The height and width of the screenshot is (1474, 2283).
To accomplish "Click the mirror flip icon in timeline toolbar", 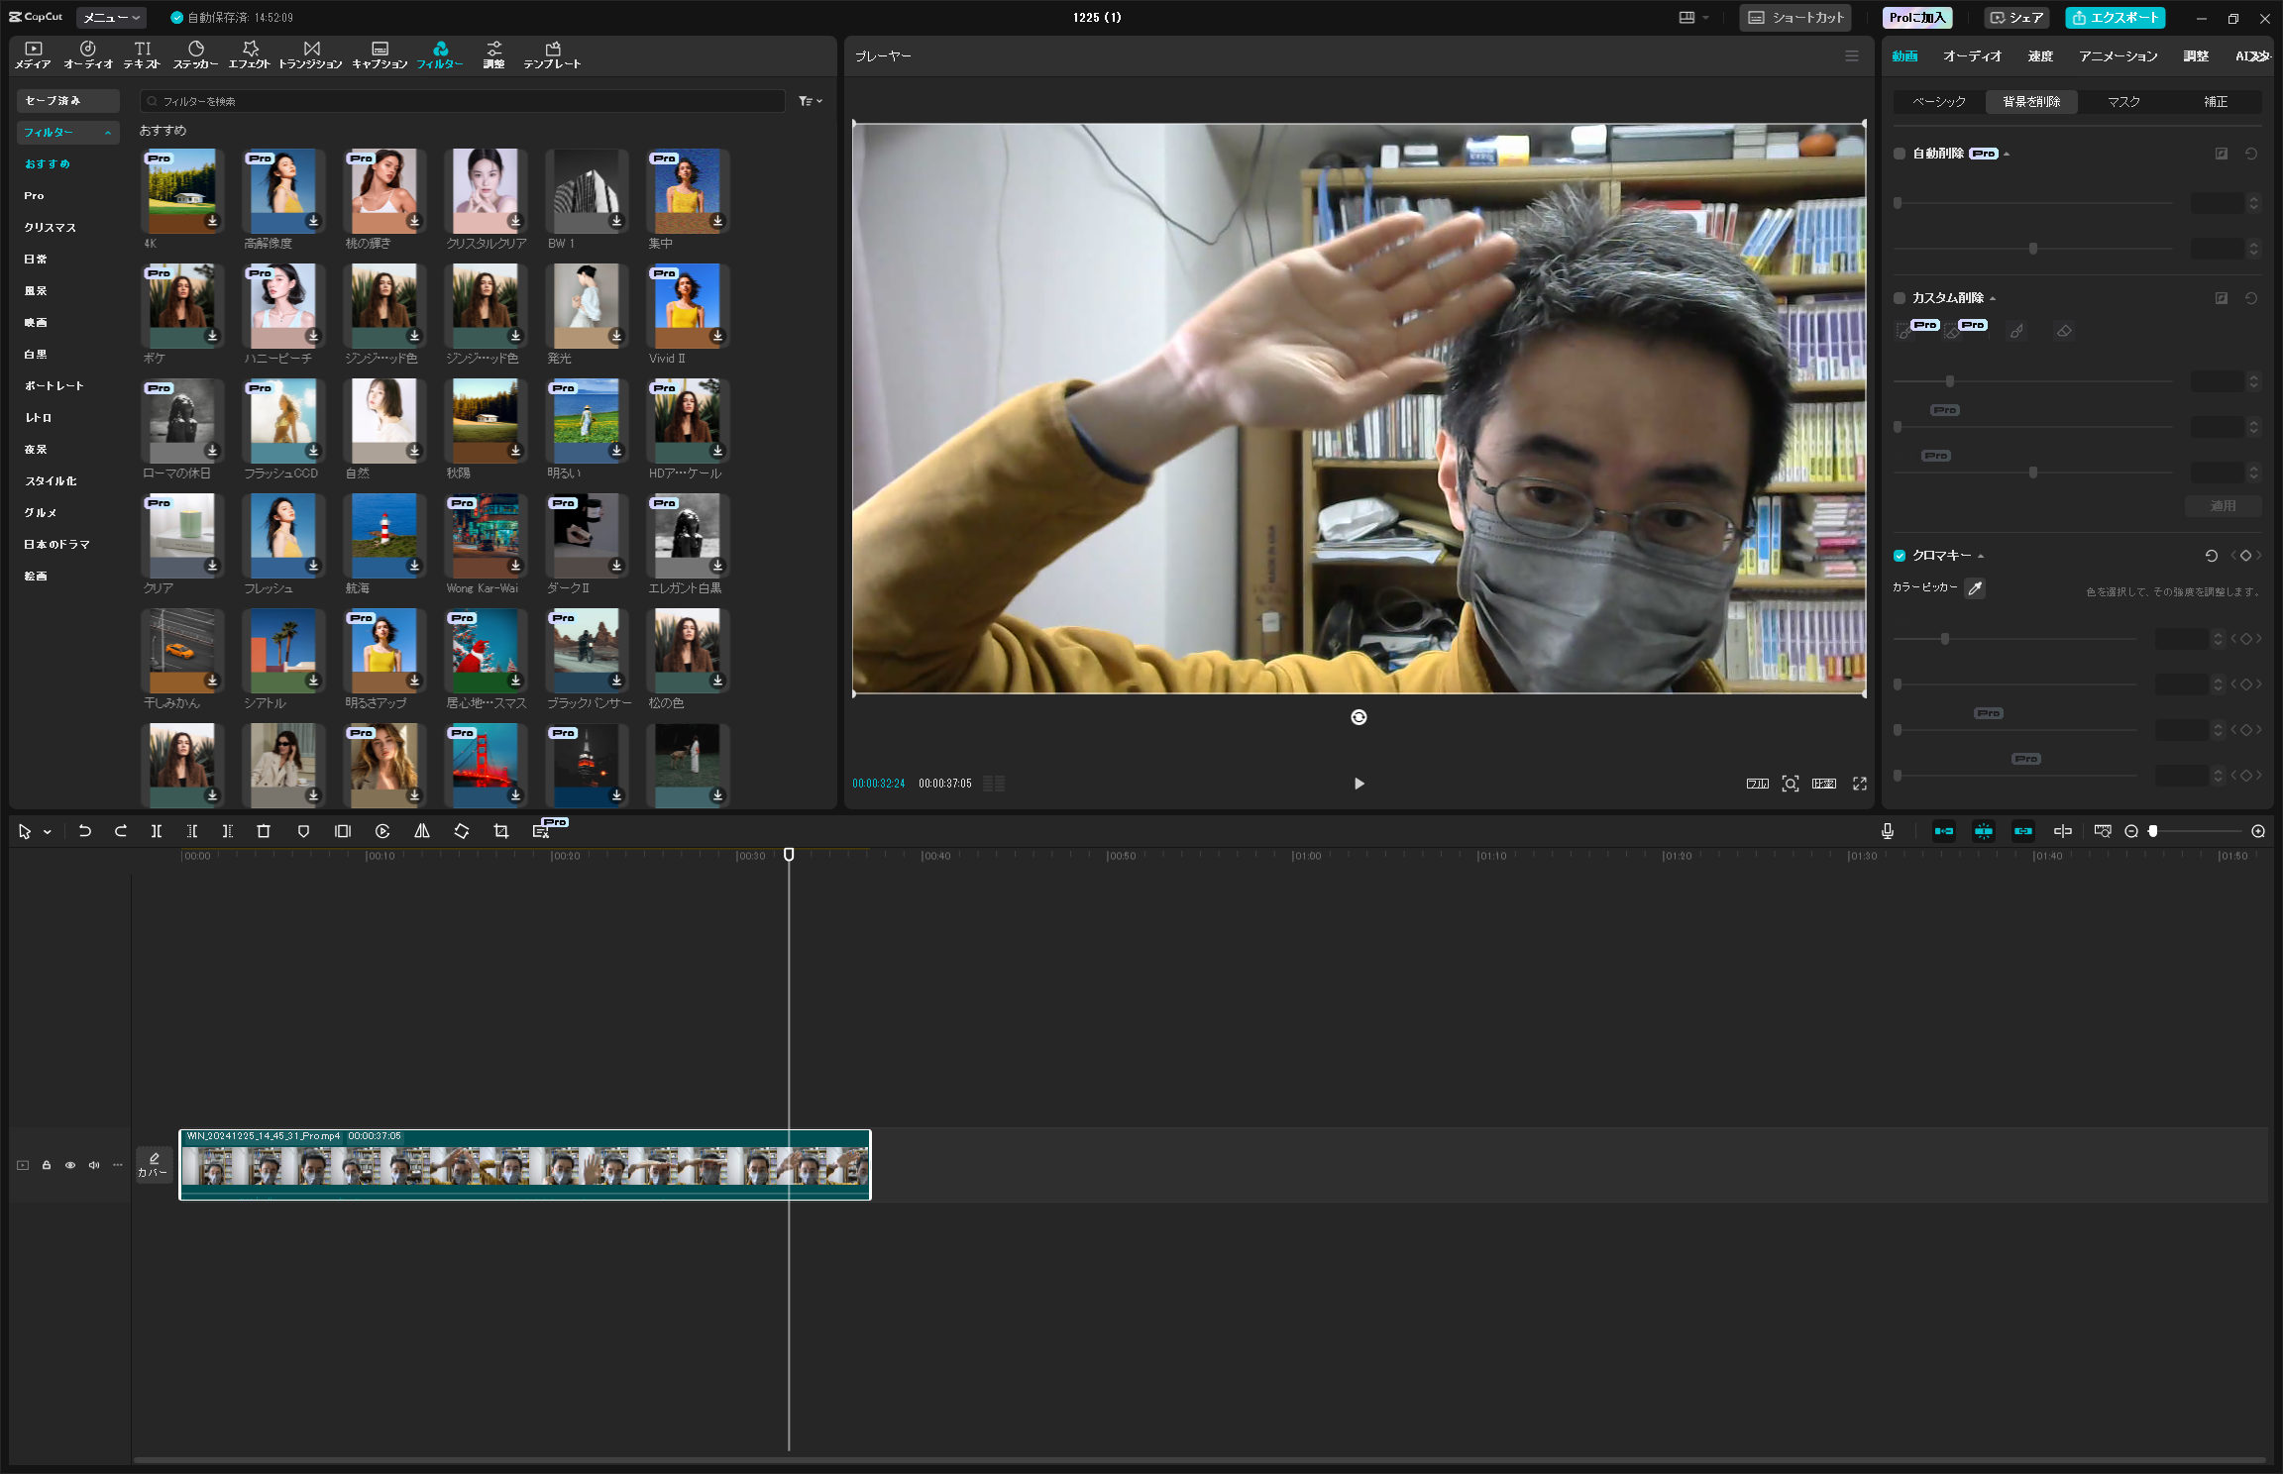I will (x=422, y=831).
